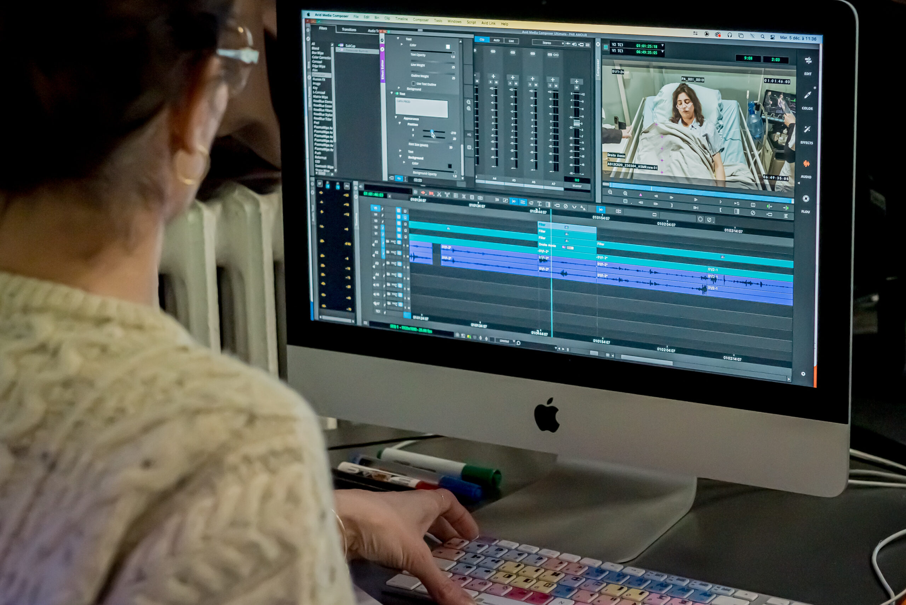Mute the Master mixer channel

pyautogui.click(x=577, y=87)
